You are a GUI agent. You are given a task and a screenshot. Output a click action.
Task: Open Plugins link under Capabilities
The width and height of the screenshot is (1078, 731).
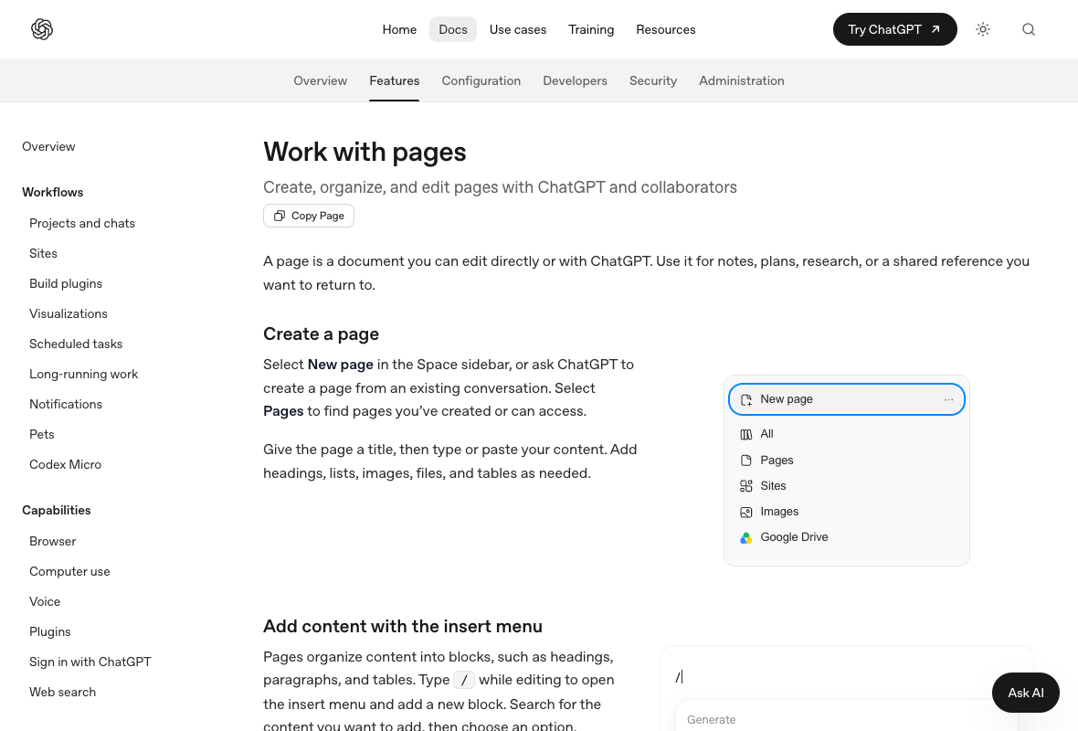49,632
